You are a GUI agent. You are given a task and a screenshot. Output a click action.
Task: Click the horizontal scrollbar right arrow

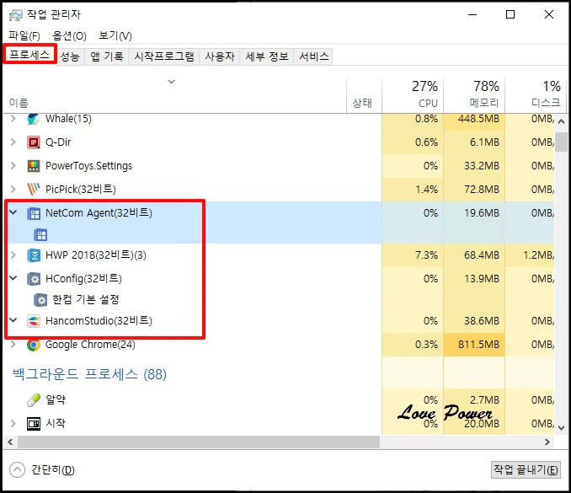pyautogui.click(x=547, y=442)
